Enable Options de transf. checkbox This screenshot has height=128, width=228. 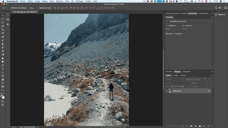point(38,8)
